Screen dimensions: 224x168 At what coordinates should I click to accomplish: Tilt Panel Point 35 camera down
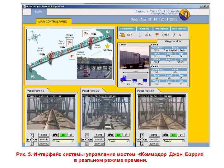click(87, 143)
